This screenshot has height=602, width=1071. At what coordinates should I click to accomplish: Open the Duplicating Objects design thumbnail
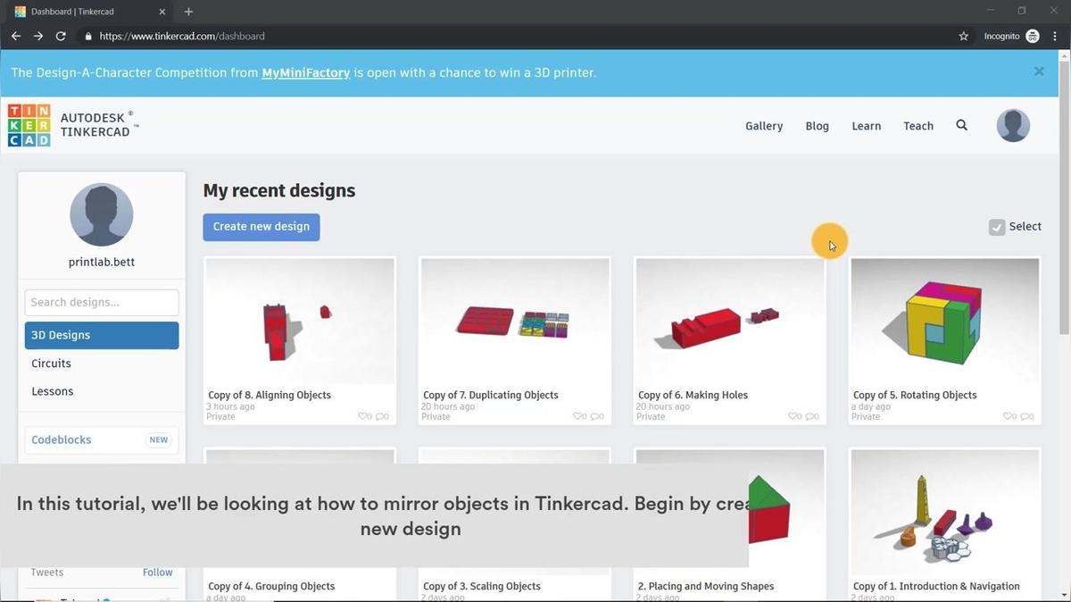(x=515, y=322)
